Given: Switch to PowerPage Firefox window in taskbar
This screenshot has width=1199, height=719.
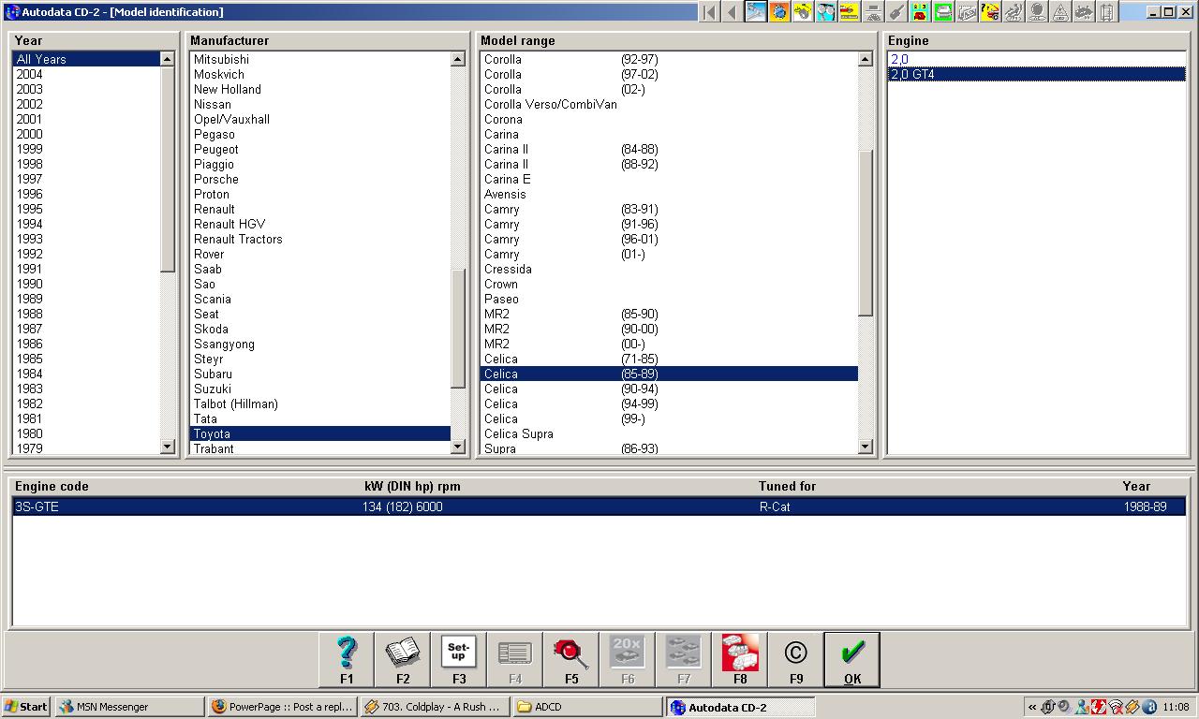Looking at the screenshot, I should [283, 707].
